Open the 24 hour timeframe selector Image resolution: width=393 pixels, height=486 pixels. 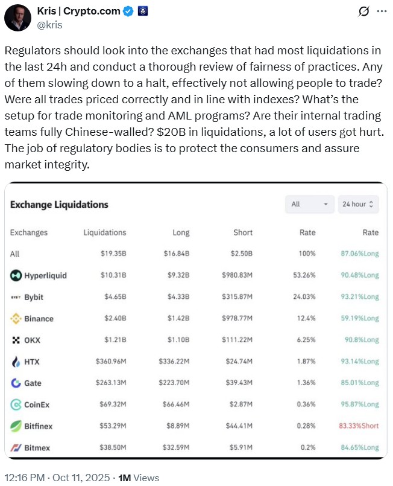[x=359, y=204]
